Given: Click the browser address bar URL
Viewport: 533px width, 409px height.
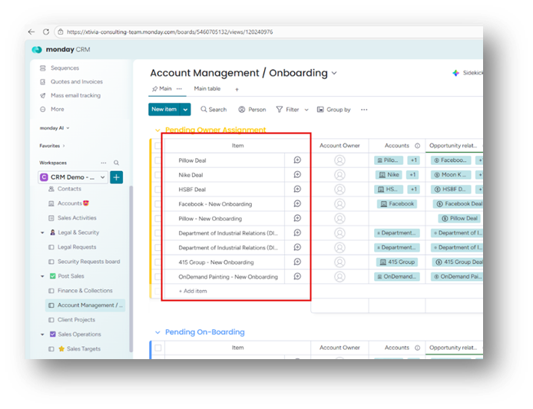Looking at the screenshot, I should pyautogui.click(x=169, y=31).
